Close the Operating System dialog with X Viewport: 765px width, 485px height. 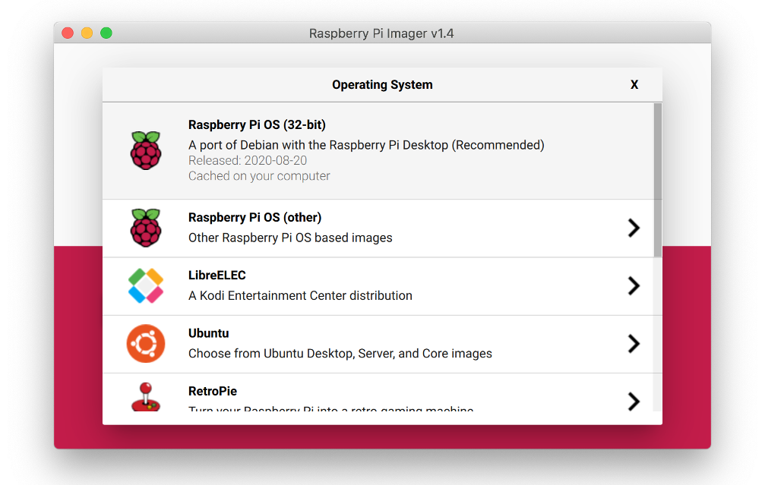tap(634, 85)
